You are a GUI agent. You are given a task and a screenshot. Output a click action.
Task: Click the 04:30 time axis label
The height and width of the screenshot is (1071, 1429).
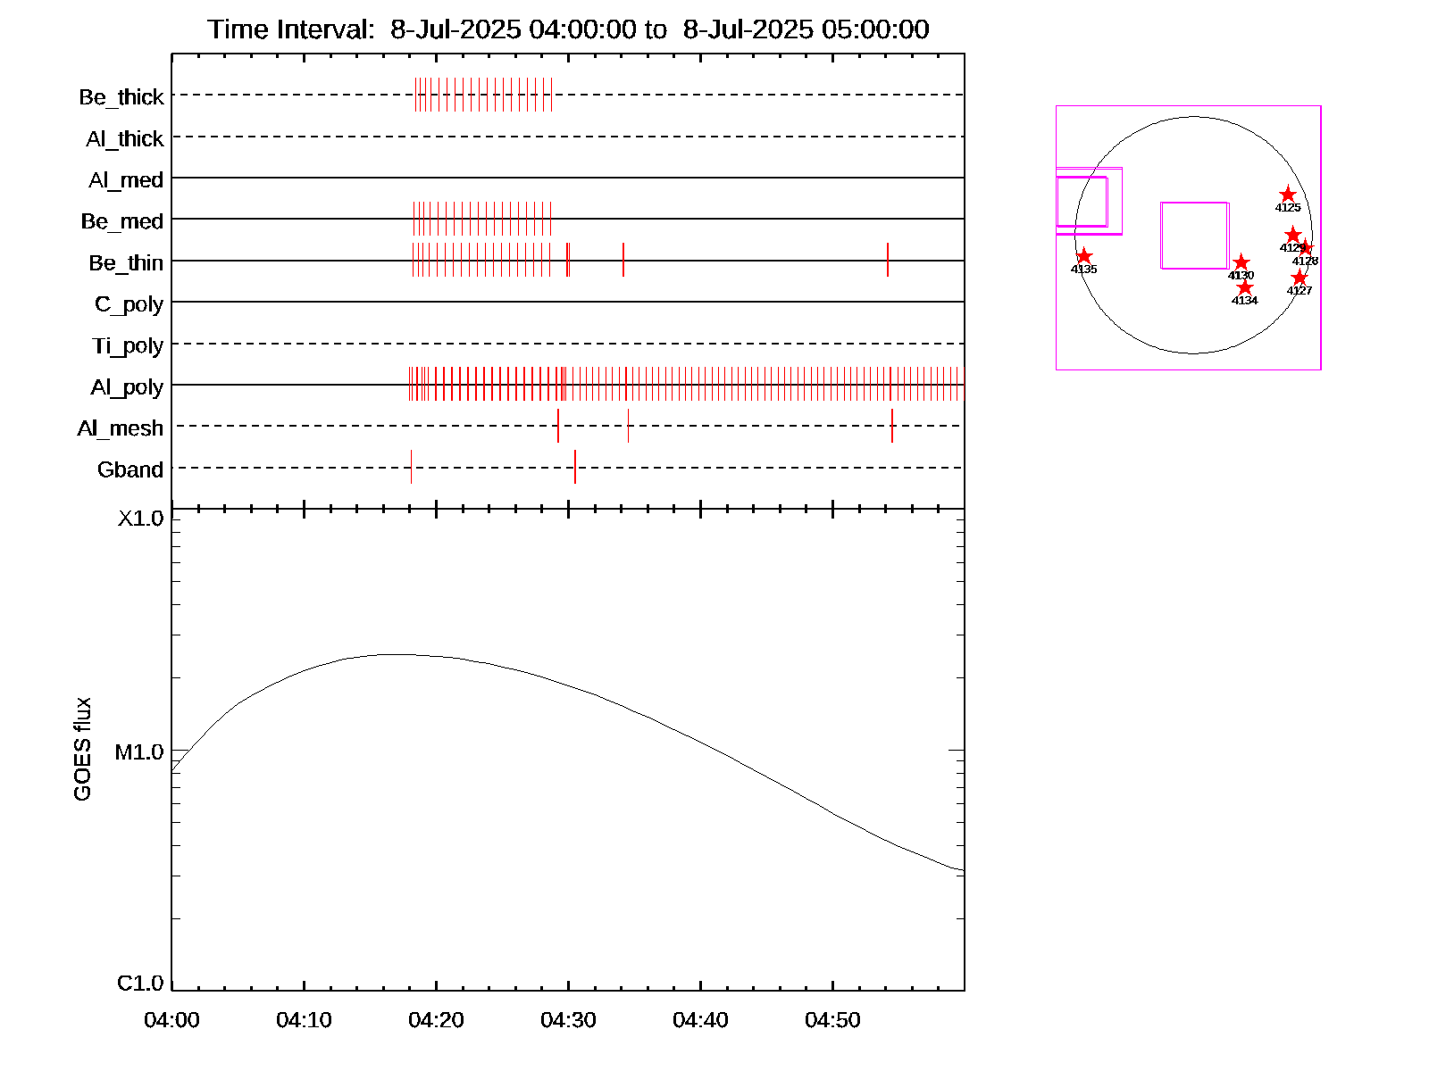[568, 1020]
